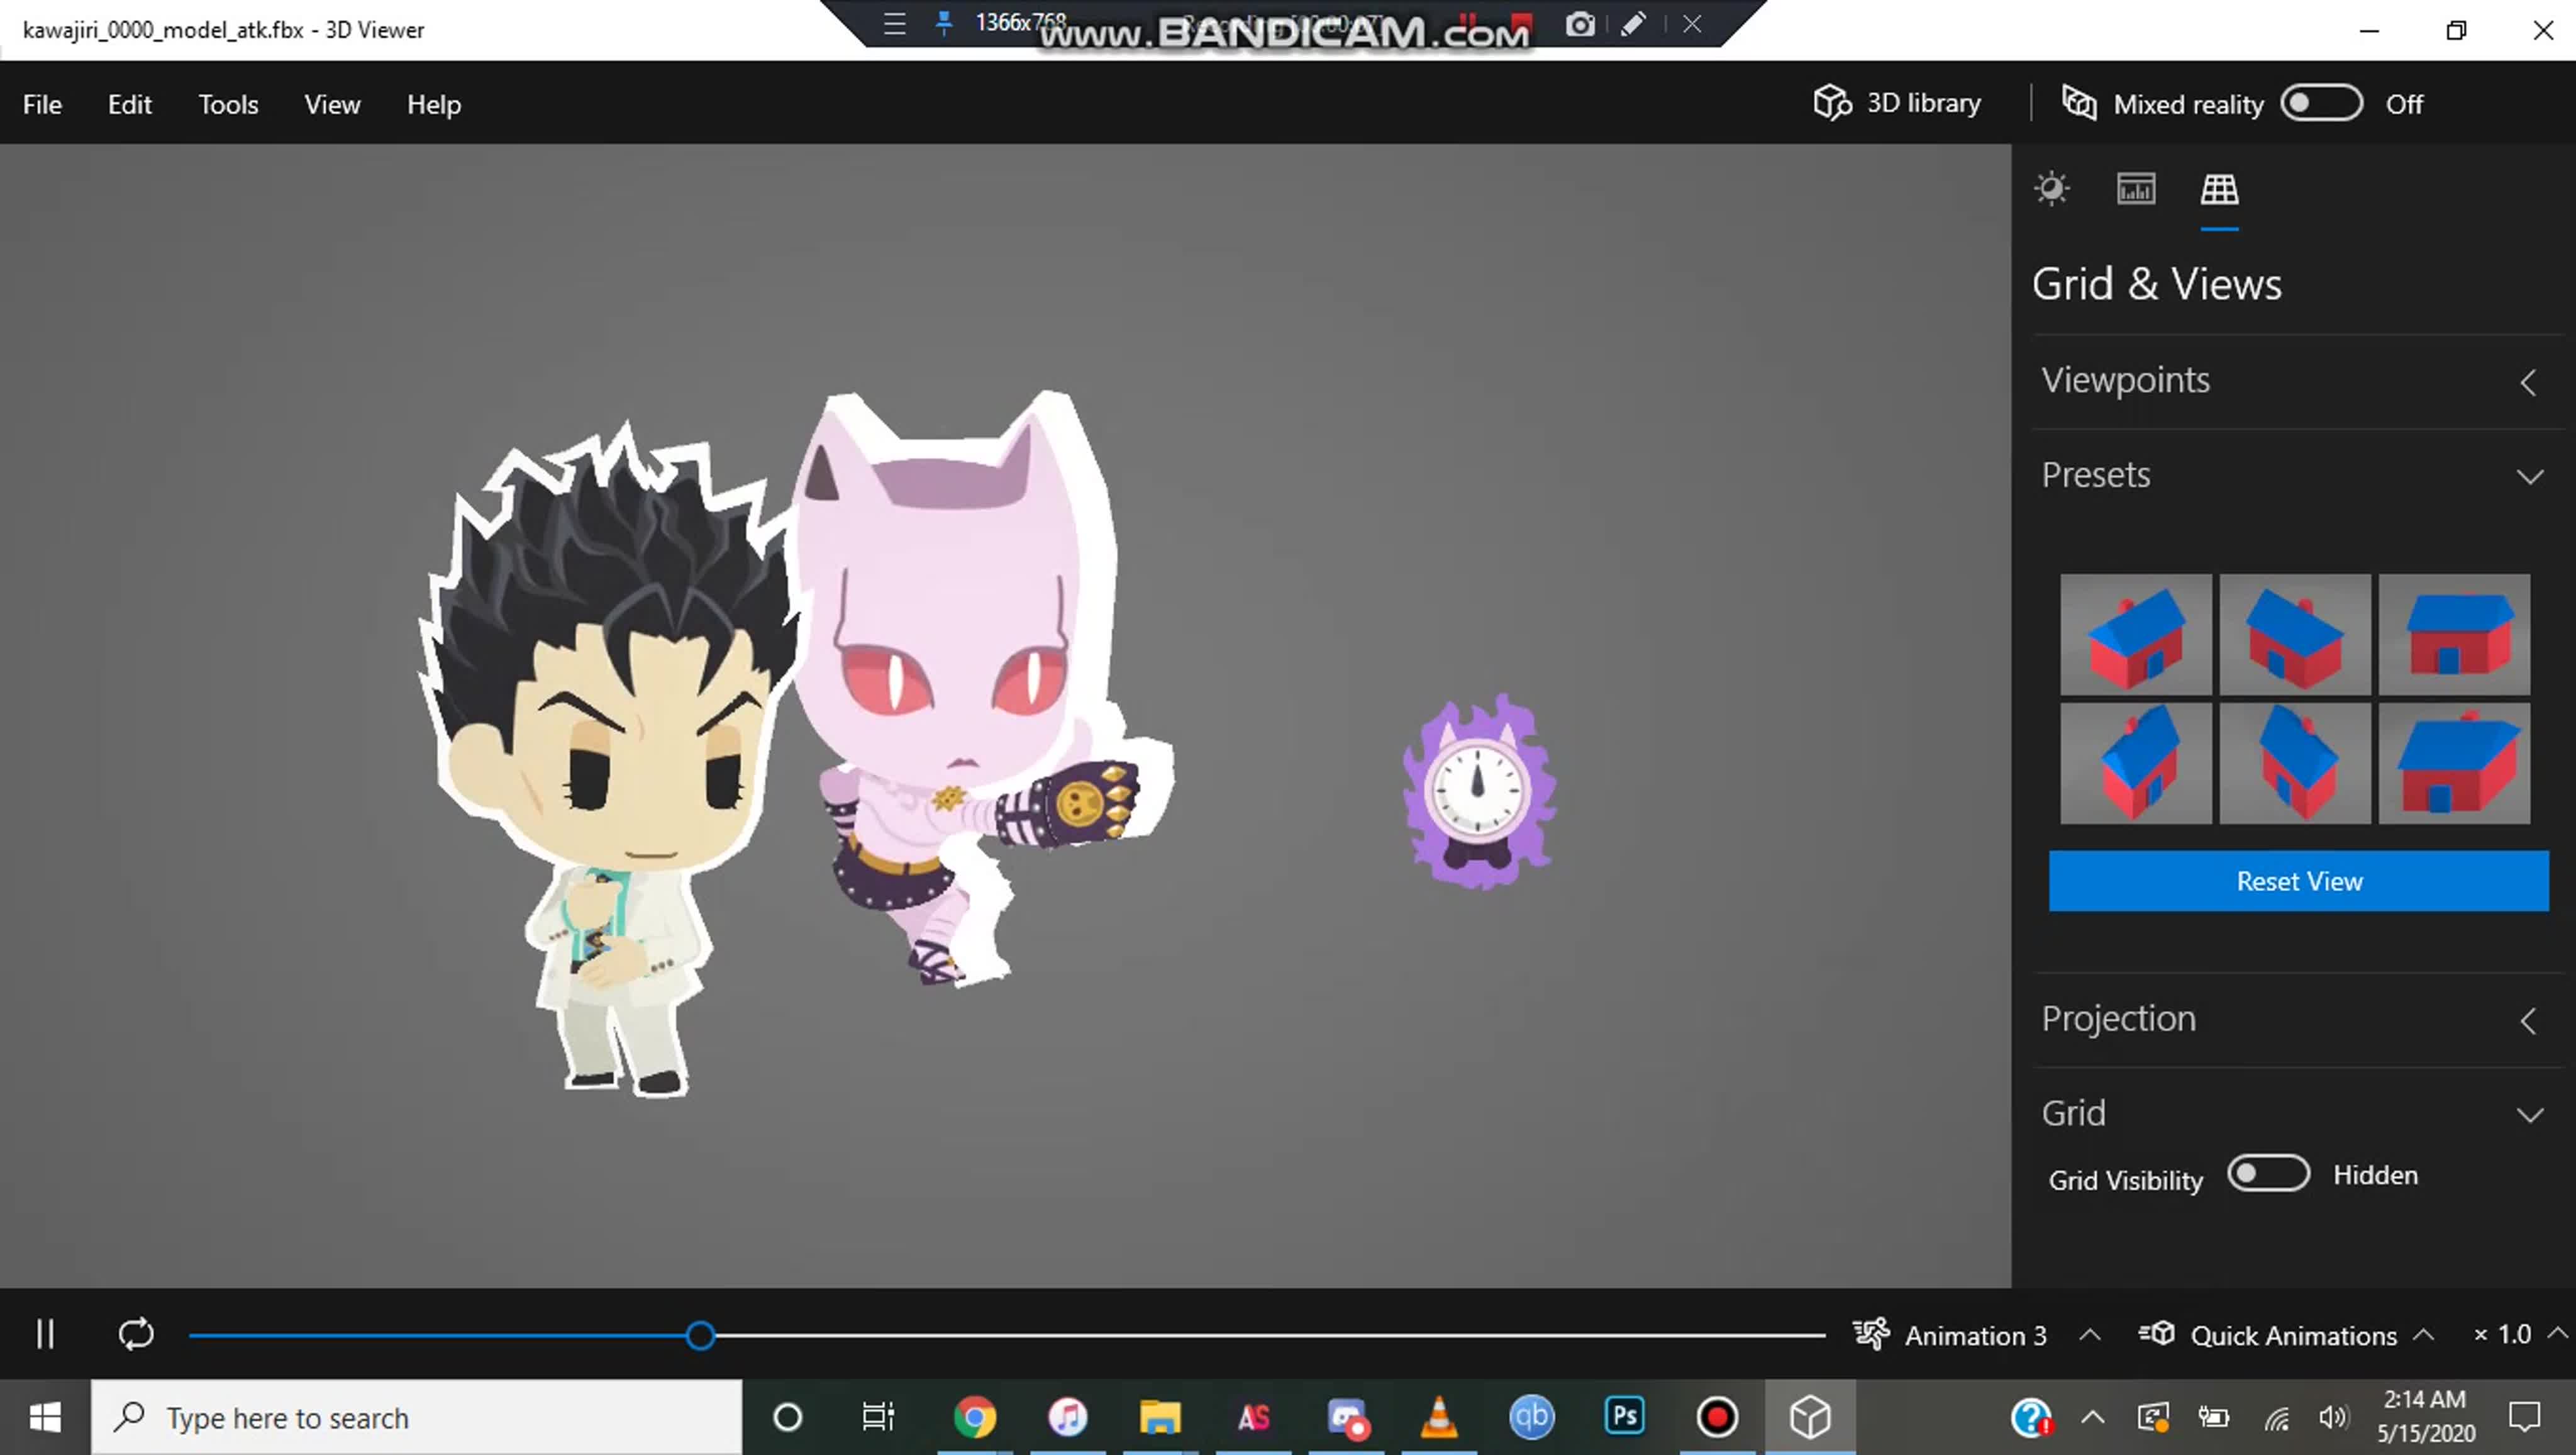The image size is (2576, 1455).
Task: Expand the Projection section
Action: 2298,1019
